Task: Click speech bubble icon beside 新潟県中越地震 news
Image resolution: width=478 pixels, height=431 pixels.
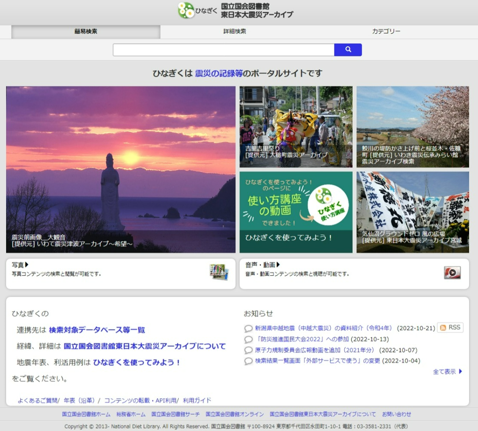Action: 249,329
